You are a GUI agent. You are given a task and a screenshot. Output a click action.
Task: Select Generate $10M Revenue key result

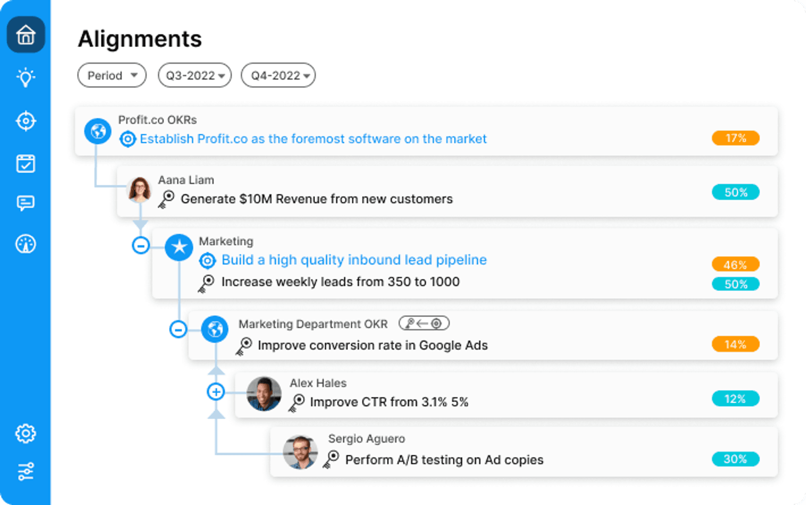317,199
